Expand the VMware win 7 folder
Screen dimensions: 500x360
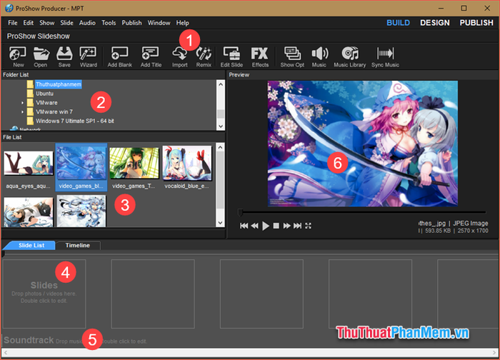pyautogui.click(x=22, y=112)
